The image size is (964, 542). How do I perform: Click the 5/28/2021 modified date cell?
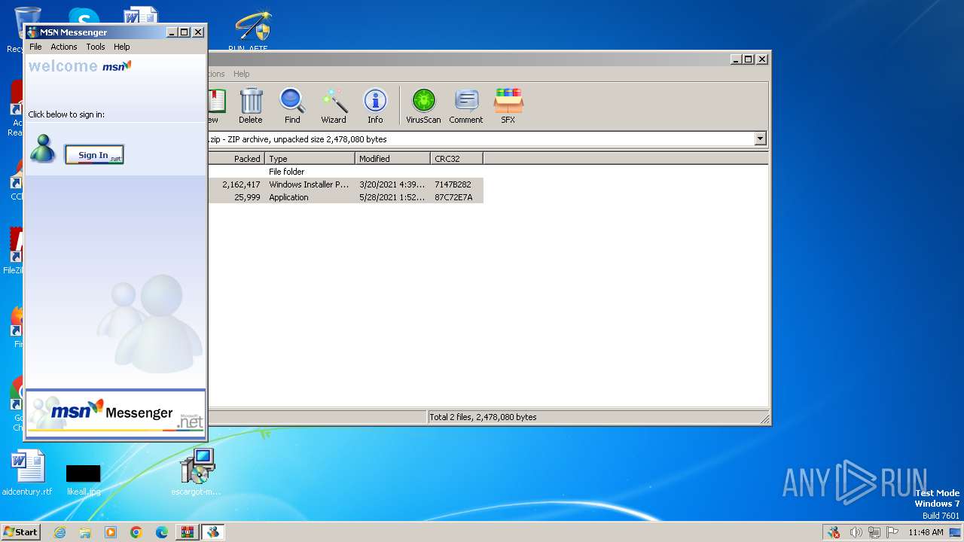point(392,197)
